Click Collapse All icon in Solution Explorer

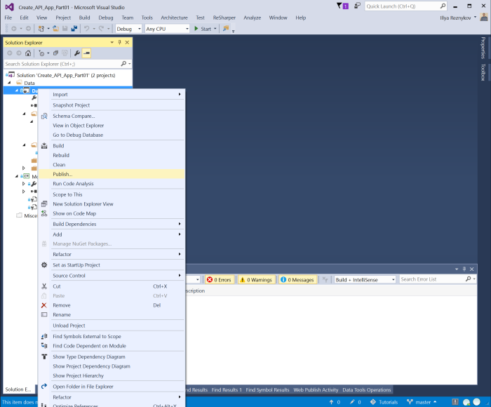coord(55,53)
